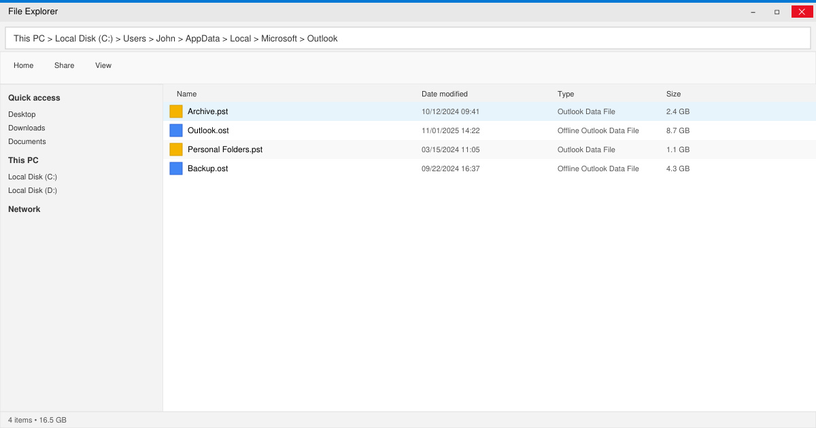The image size is (816, 428).
Task: Open the Home ribbon tab
Action: tap(24, 65)
